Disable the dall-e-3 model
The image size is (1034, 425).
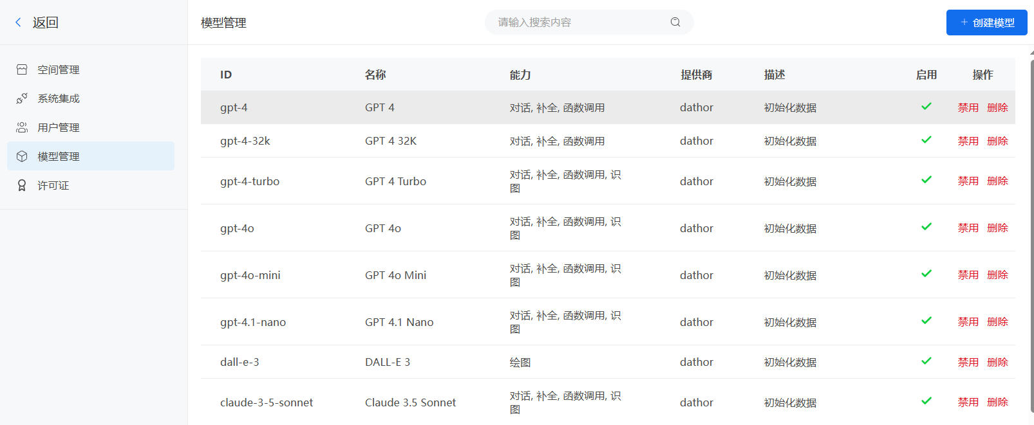pos(968,362)
